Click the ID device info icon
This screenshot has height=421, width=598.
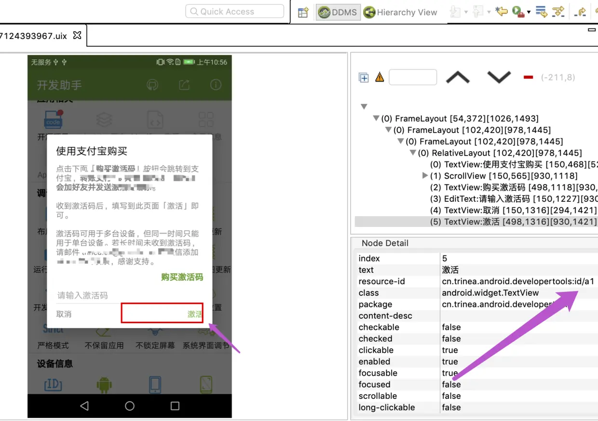53,384
